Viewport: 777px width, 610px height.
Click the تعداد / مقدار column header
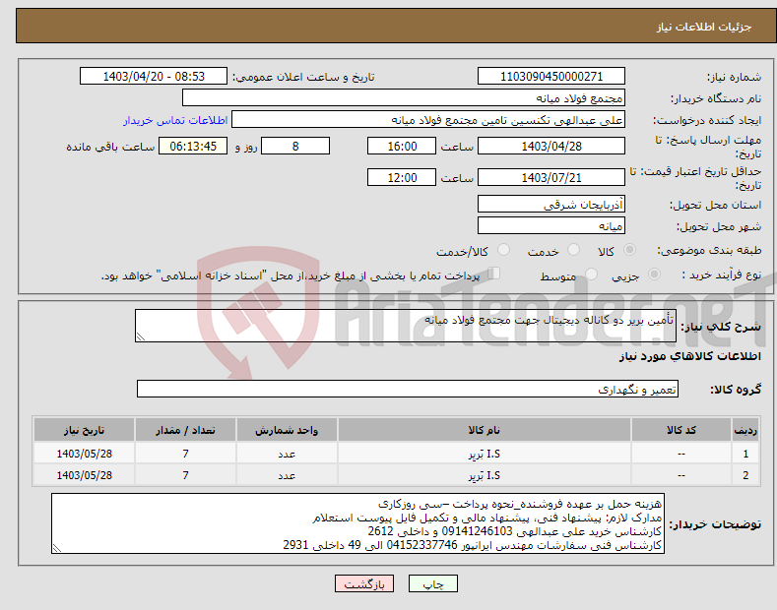[x=185, y=430]
